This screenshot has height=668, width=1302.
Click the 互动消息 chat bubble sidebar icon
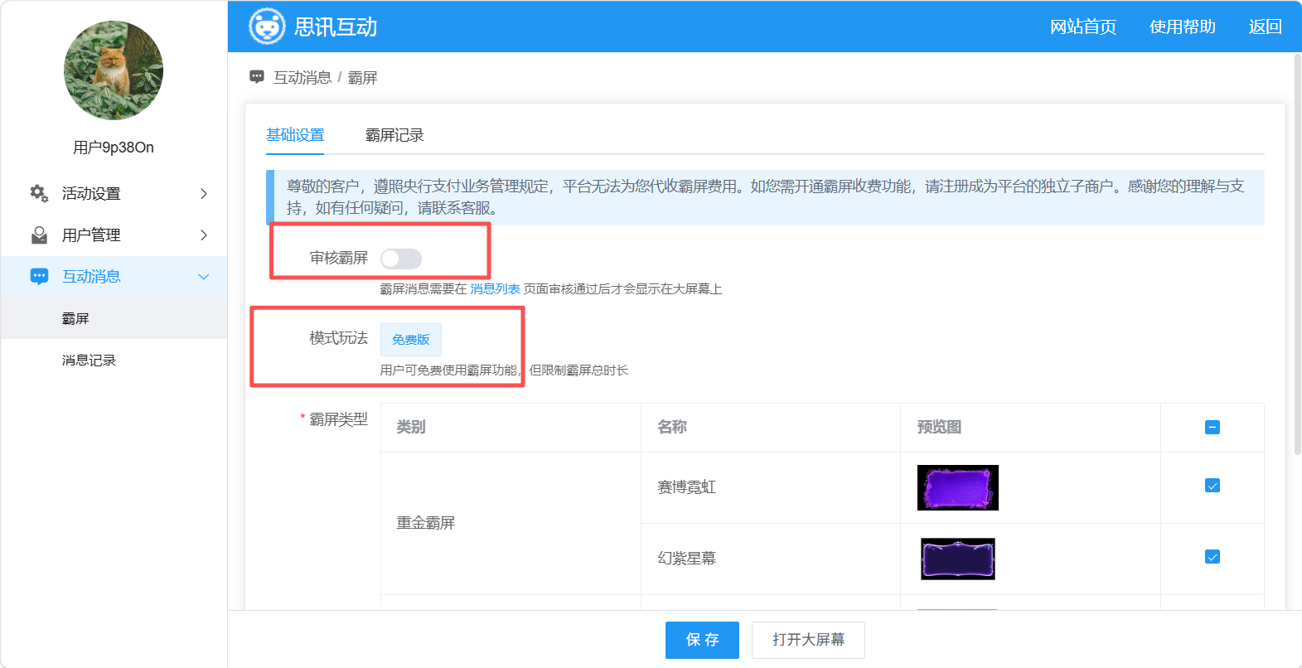pyautogui.click(x=39, y=277)
